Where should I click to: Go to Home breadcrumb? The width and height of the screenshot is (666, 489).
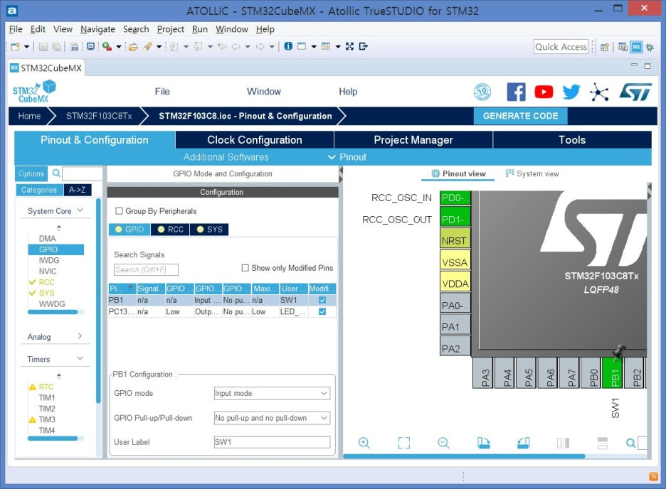[x=29, y=116]
